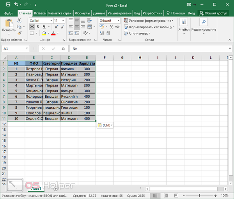Viewport: 234px width, 199px height.
Task: Expand Форматировать как таблицу menu
Action: (x=149, y=27)
